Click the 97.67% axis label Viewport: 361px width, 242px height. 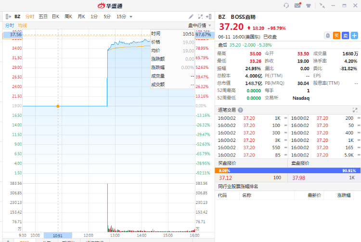coord(205,35)
